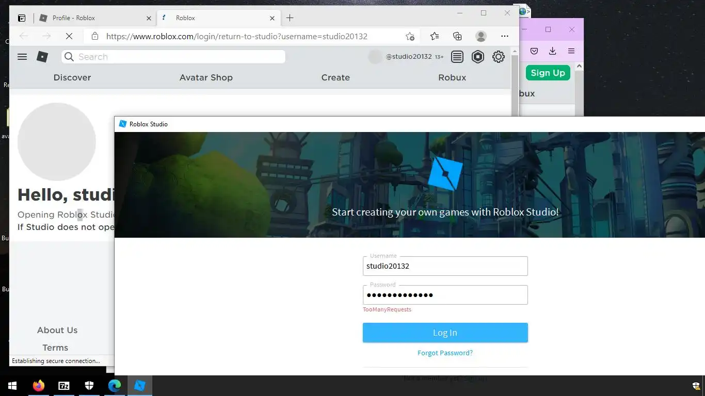Screen dimensions: 705x396
Task: Open Edge settings and more menu
Action: (x=505, y=36)
